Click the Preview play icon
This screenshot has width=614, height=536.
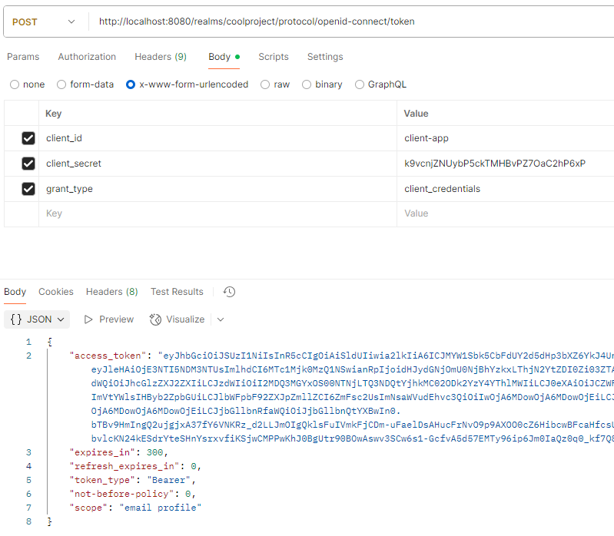pos(88,319)
